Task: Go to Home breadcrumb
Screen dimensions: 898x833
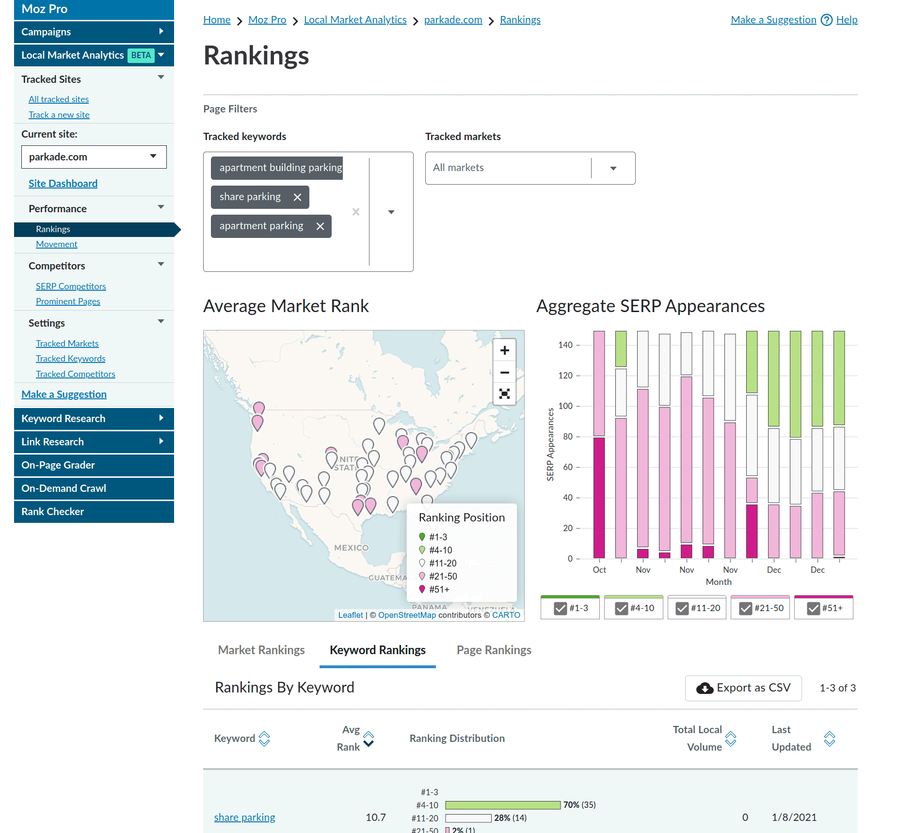Action: click(217, 20)
